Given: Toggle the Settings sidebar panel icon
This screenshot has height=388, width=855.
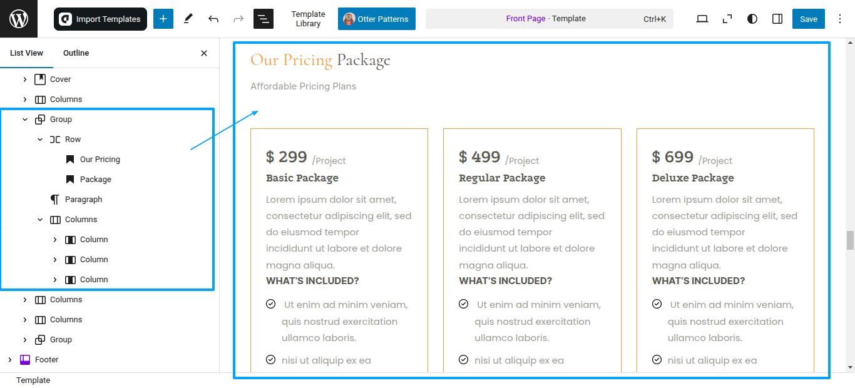Looking at the screenshot, I should (x=777, y=19).
